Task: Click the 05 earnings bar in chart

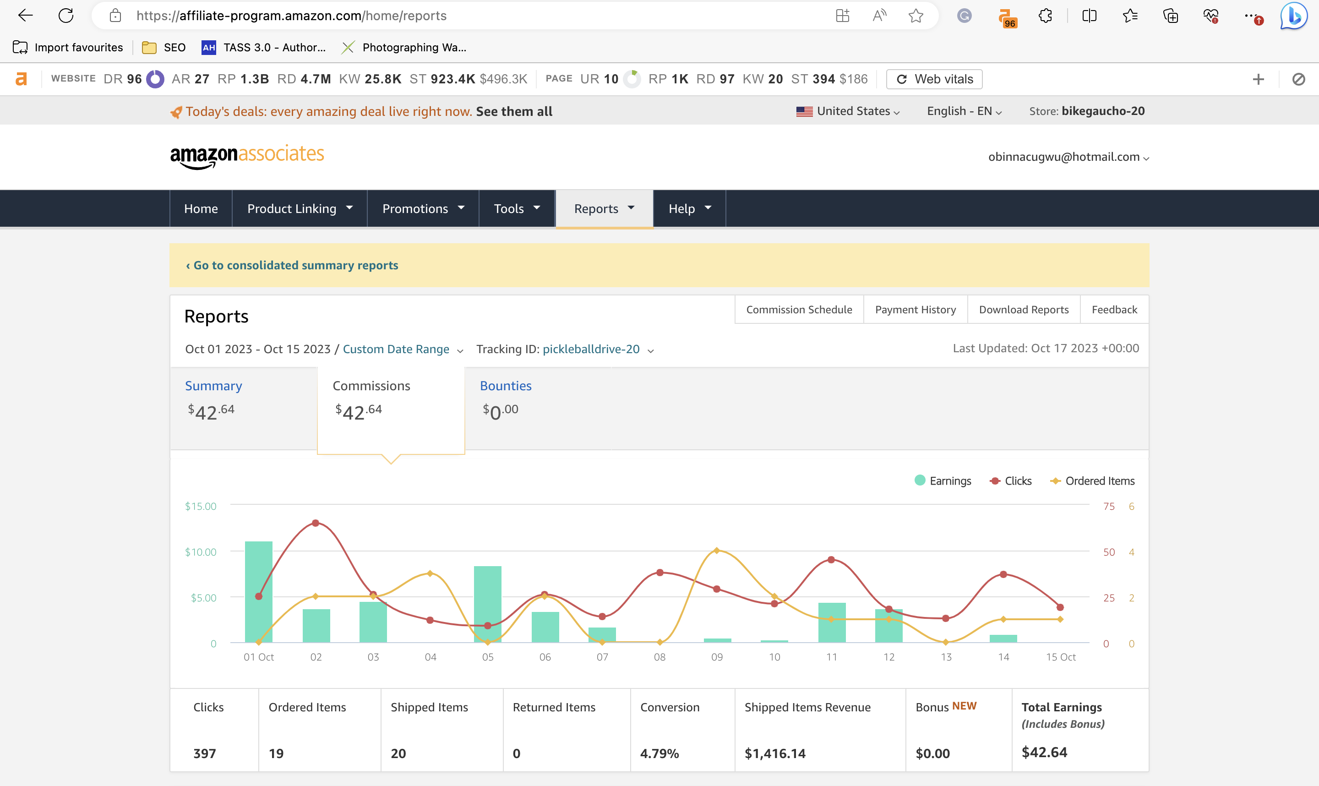Action: (x=488, y=604)
